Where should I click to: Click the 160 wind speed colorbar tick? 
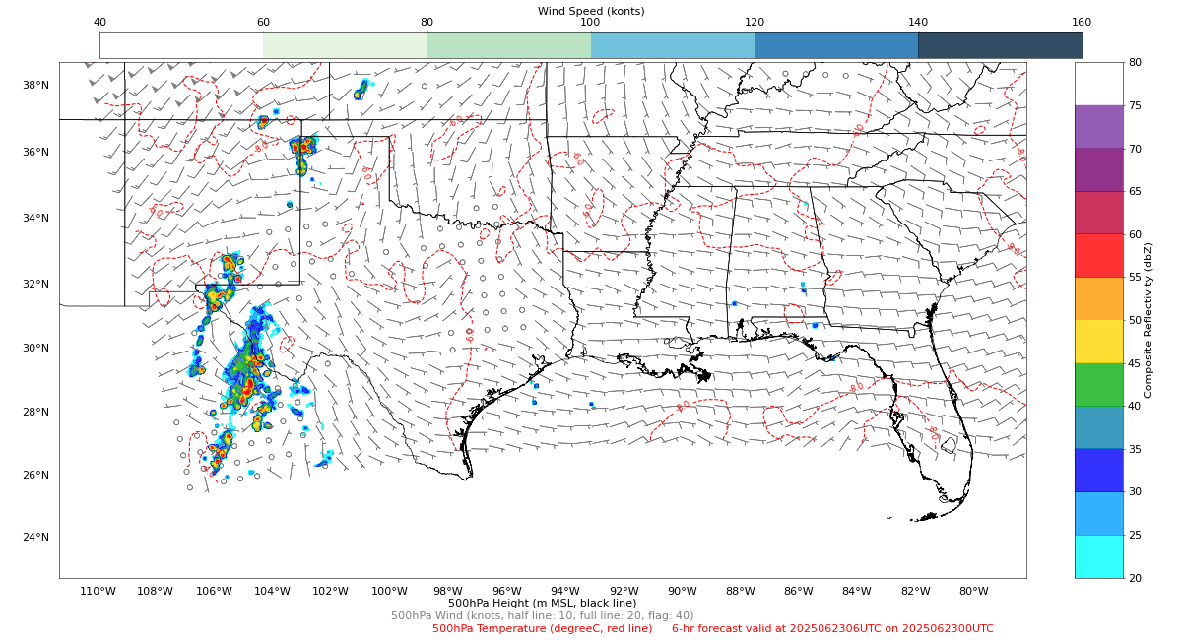(1082, 22)
